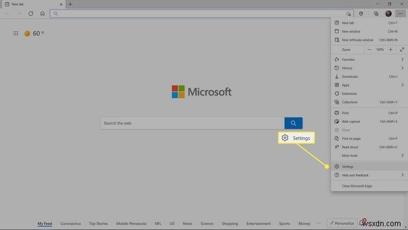Select New tab from the menu
The height and width of the screenshot is (230, 408).
tap(369, 23)
